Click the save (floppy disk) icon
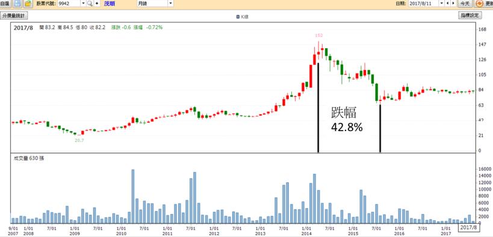Screen dimensions: 493x237 tap(17, 4)
